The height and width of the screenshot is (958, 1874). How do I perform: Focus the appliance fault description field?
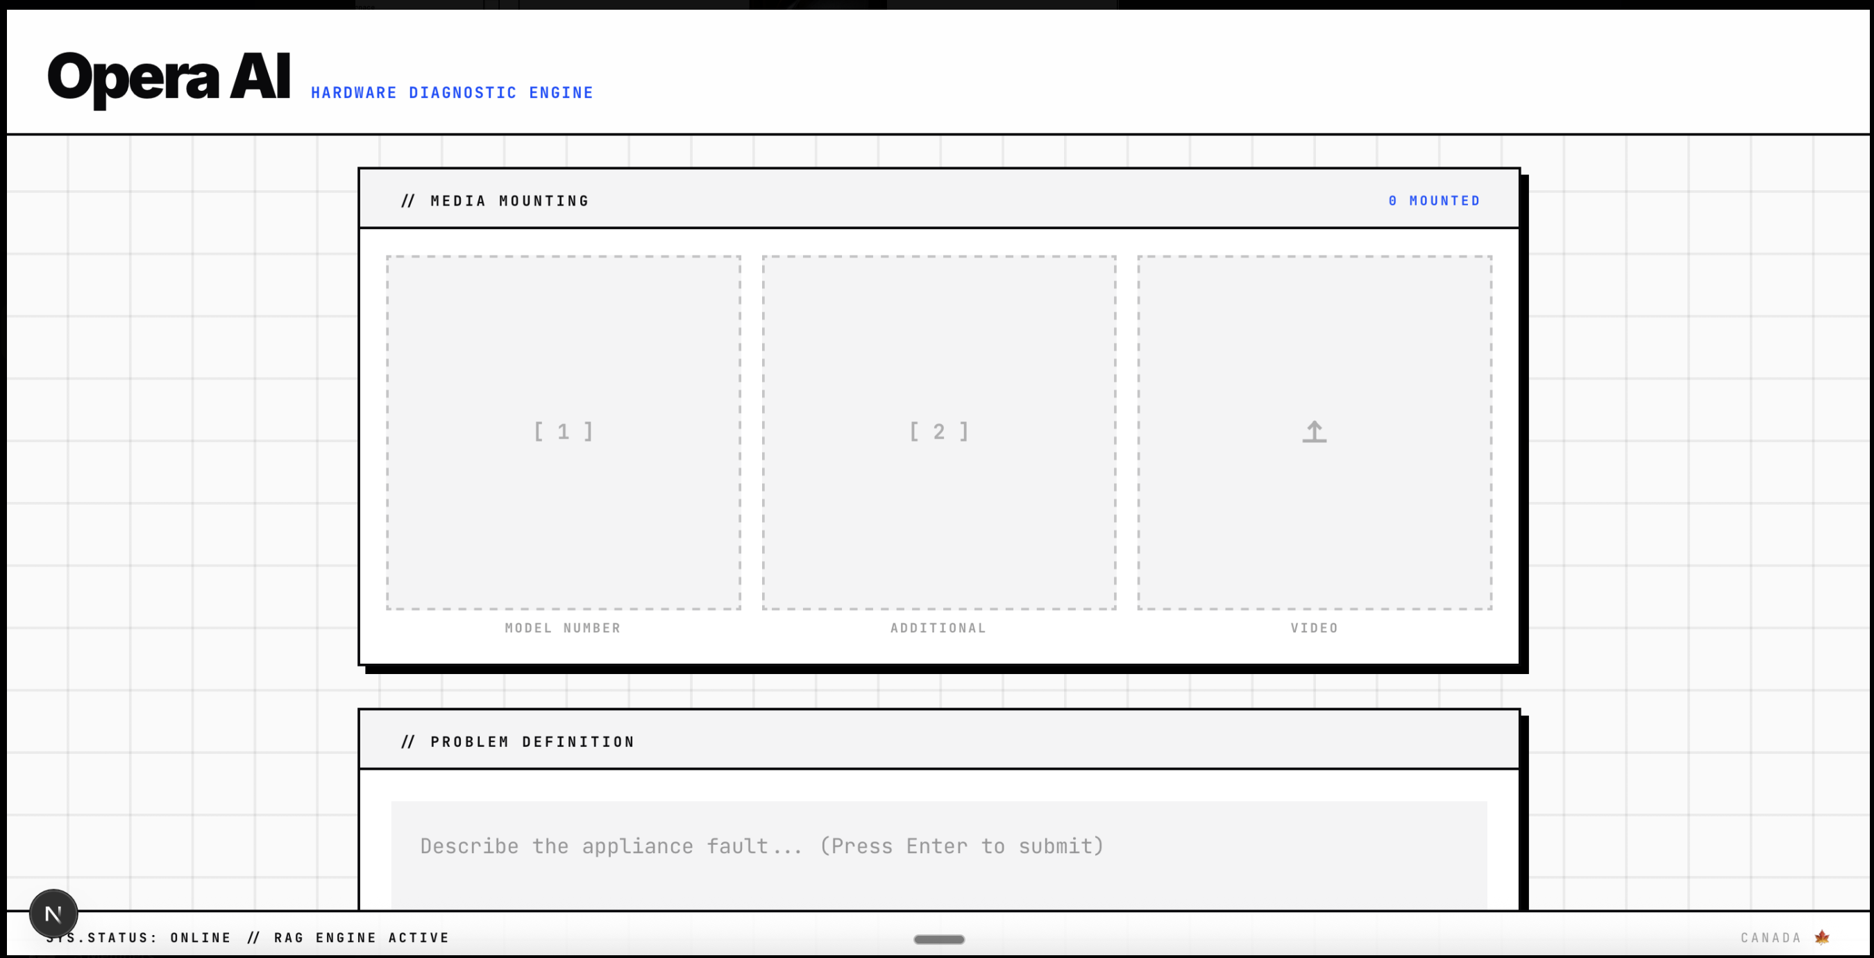pos(938,847)
